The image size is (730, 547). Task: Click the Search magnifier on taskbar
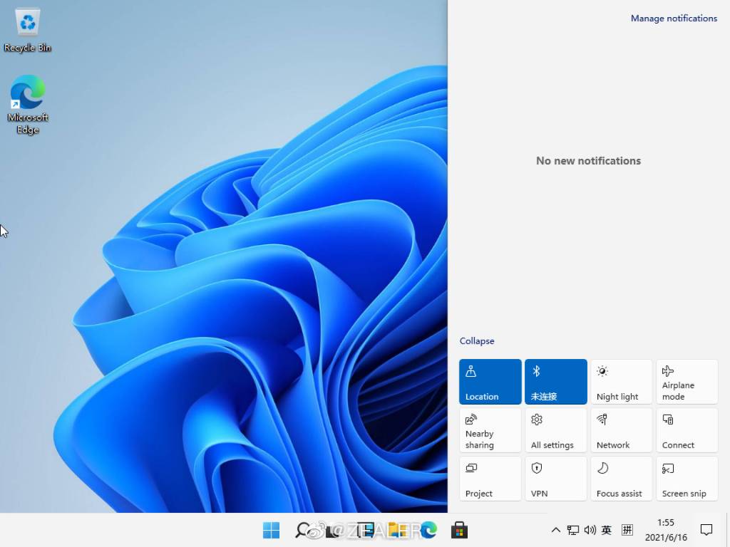pyautogui.click(x=303, y=530)
